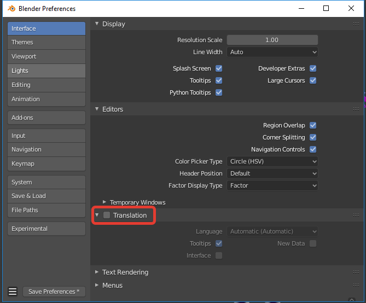Screen dimensions: 366x303
Task: Open Color Picker Type dropdown
Action: pyautogui.click(x=272, y=161)
